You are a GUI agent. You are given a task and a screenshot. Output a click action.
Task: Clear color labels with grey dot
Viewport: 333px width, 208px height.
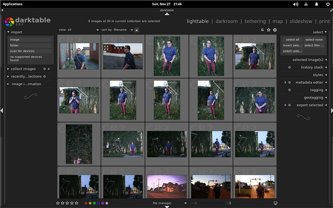tap(107, 203)
